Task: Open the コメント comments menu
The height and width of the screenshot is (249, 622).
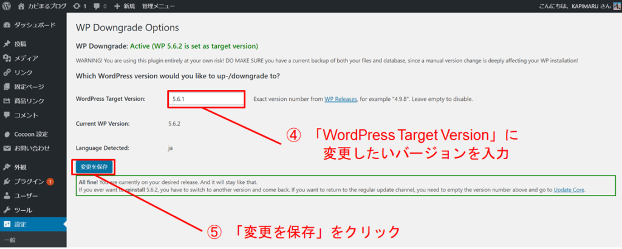Action: (26, 115)
